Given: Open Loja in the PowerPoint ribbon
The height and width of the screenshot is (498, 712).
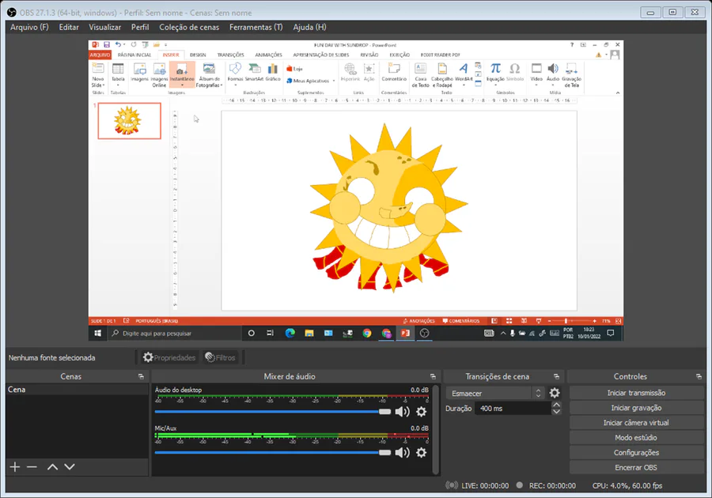Looking at the screenshot, I should (x=294, y=69).
